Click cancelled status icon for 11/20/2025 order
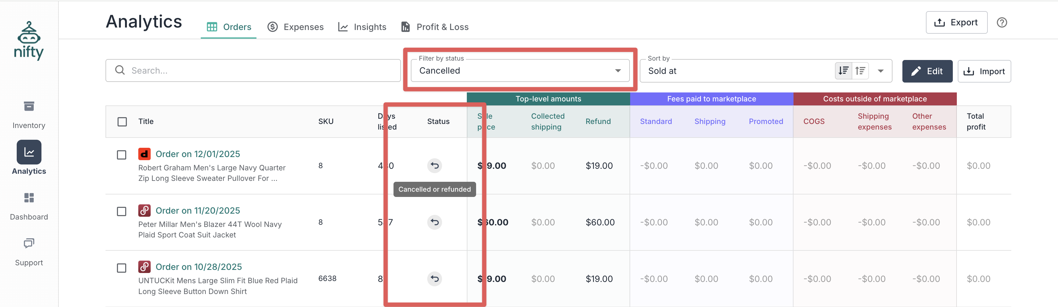The height and width of the screenshot is (307, 1058). point(434,222)
